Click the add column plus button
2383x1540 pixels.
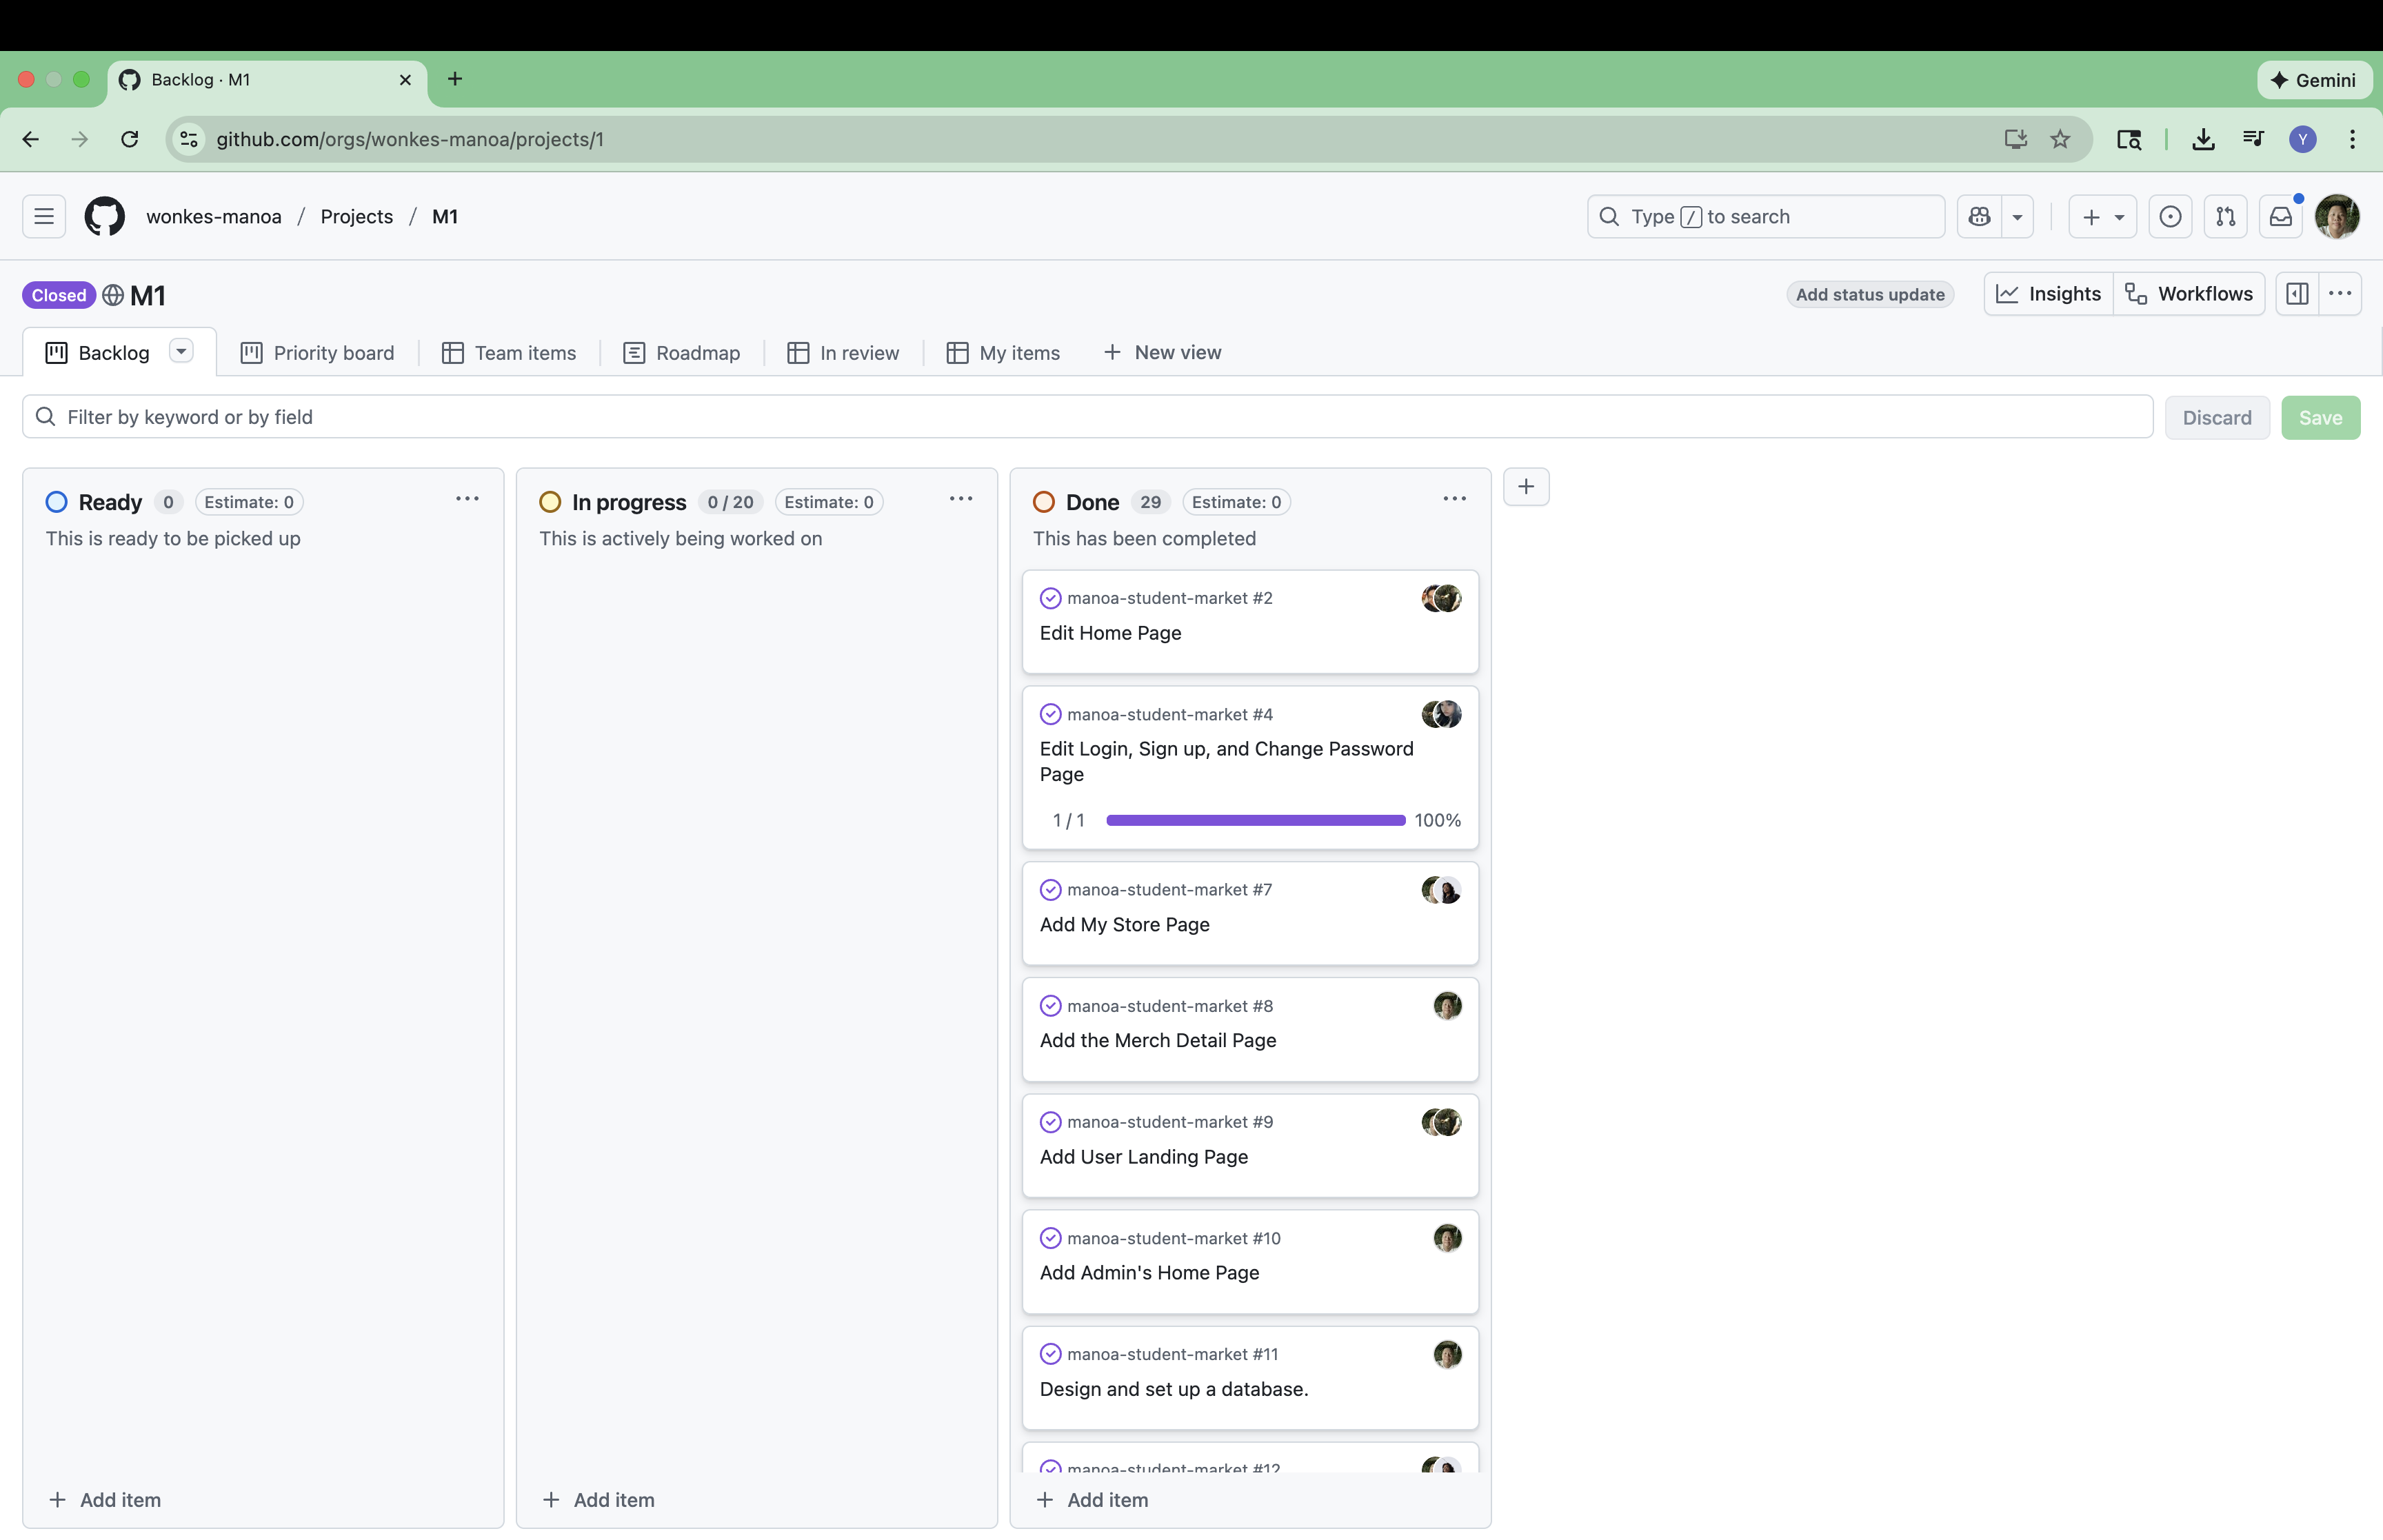(x=1526, y=487)
